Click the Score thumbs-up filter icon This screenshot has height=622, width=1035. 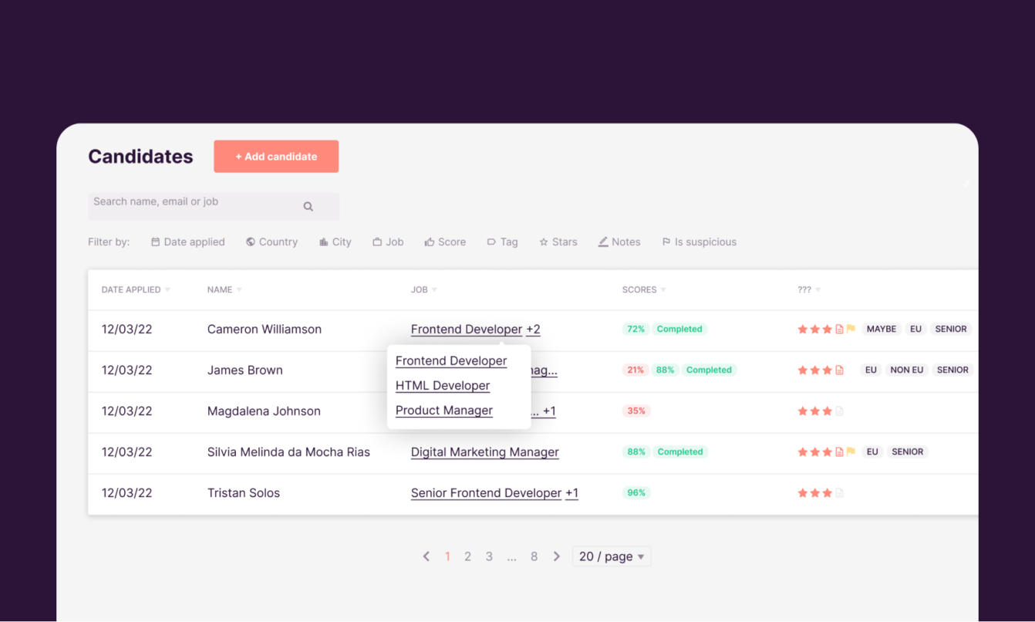click(429, 242)
